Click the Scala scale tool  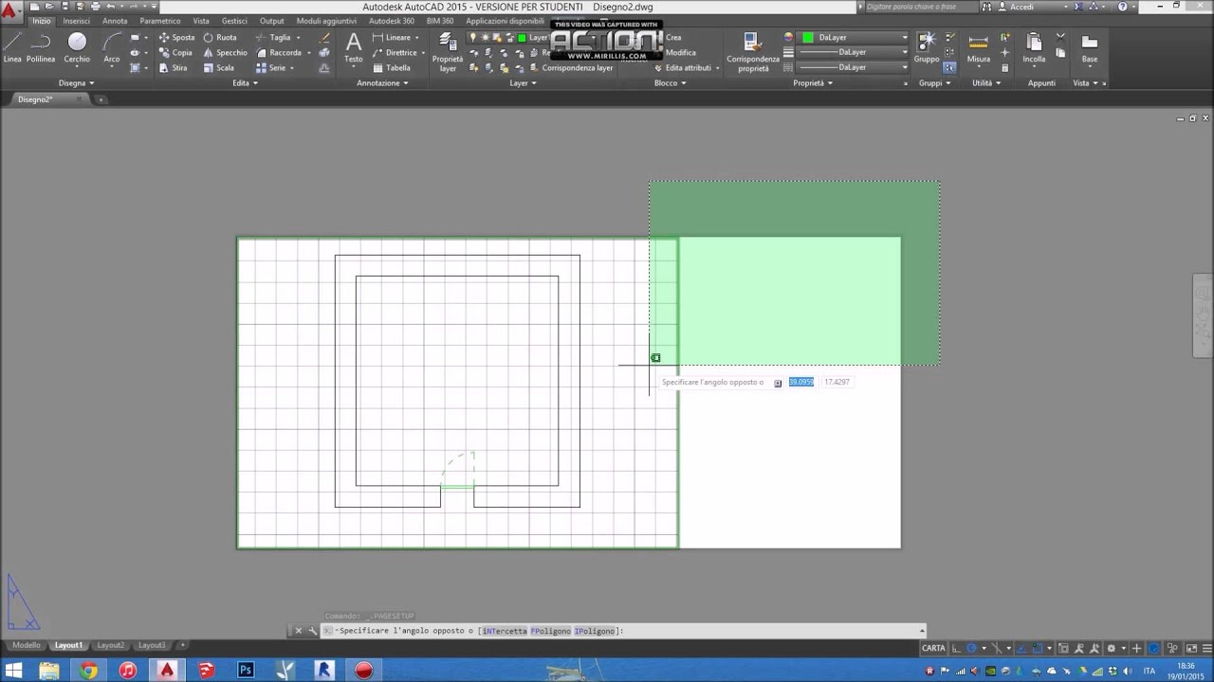[x=218, y=68]
